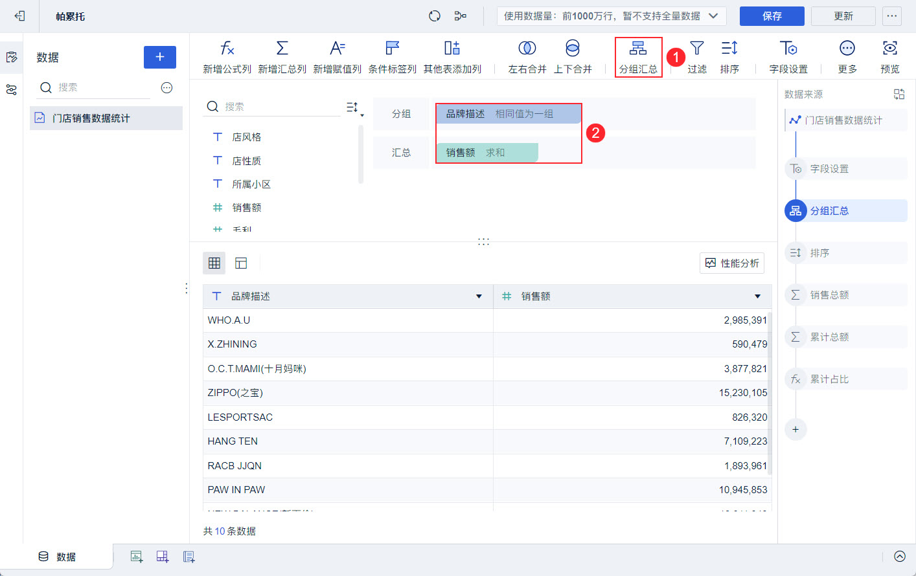This screenshot has width=916, height=576.
Task: Switch to the 数据 bottom tab
Action: point(57,557)
